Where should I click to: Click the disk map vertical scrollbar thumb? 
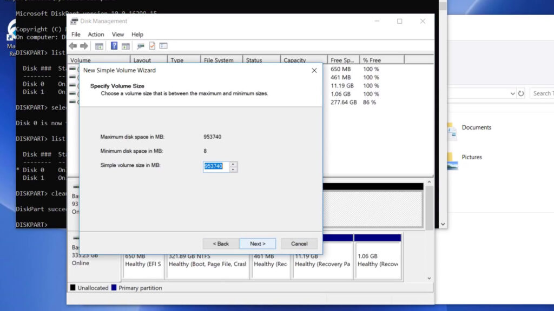click(x=429, y=208)
